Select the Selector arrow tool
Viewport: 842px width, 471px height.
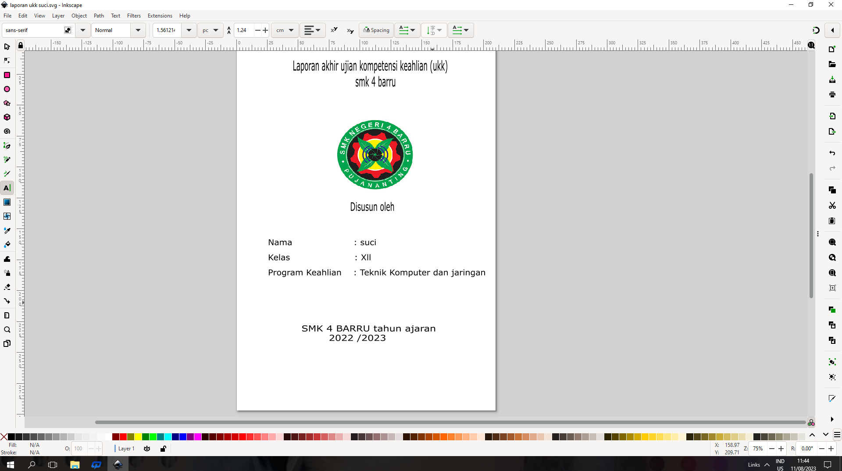click(x=7, y=46)
